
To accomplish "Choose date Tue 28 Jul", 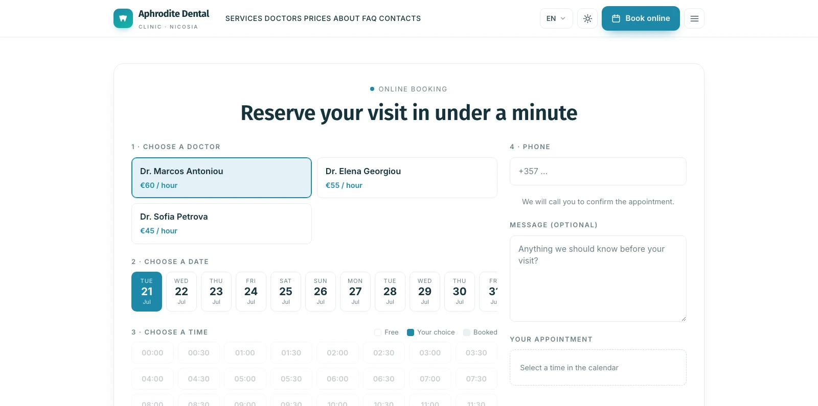I will tap(390, 292).
